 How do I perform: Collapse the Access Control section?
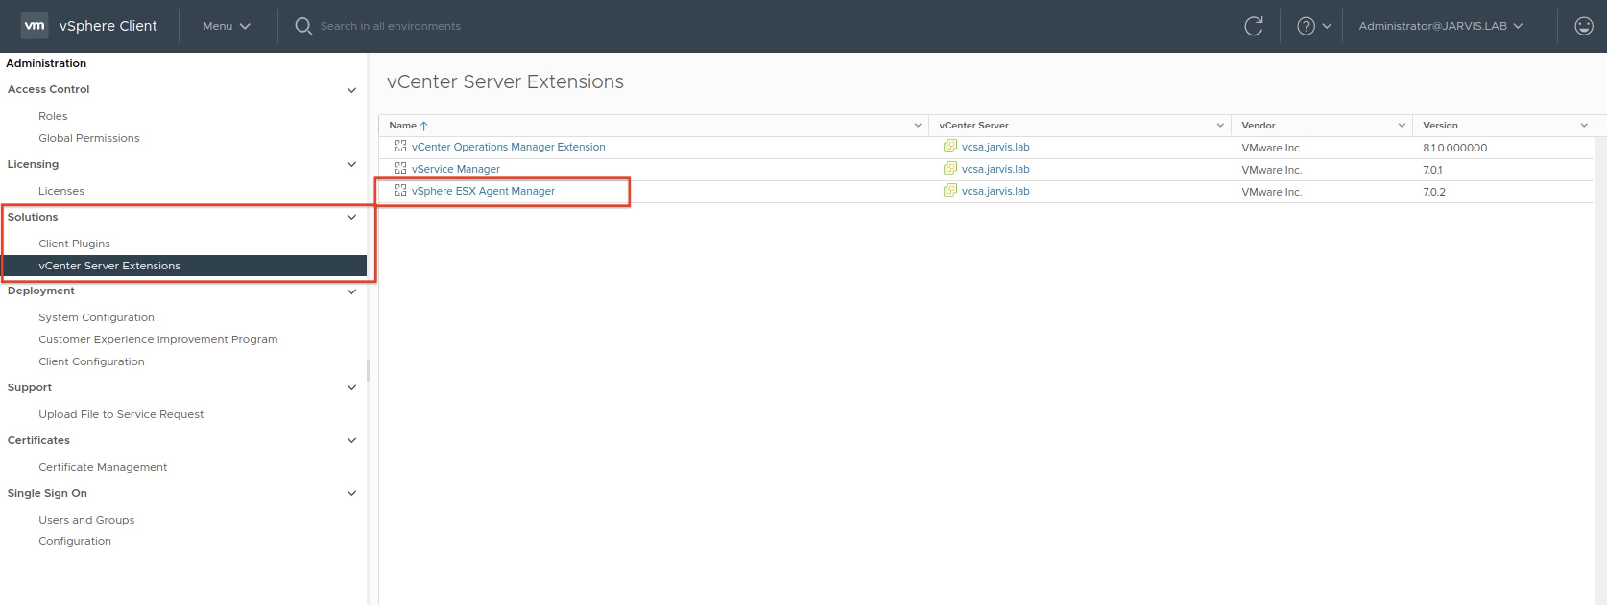(351, 90)
